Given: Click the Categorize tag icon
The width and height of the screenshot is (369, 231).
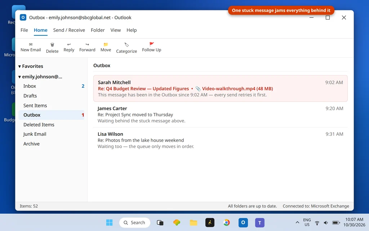Looking at the screenshot, I should tap(126, 44).
